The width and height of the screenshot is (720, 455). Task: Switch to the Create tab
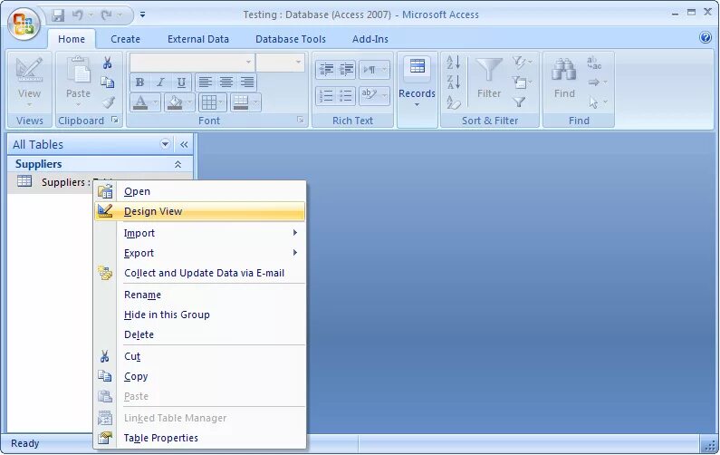click(x=125, y=39)
